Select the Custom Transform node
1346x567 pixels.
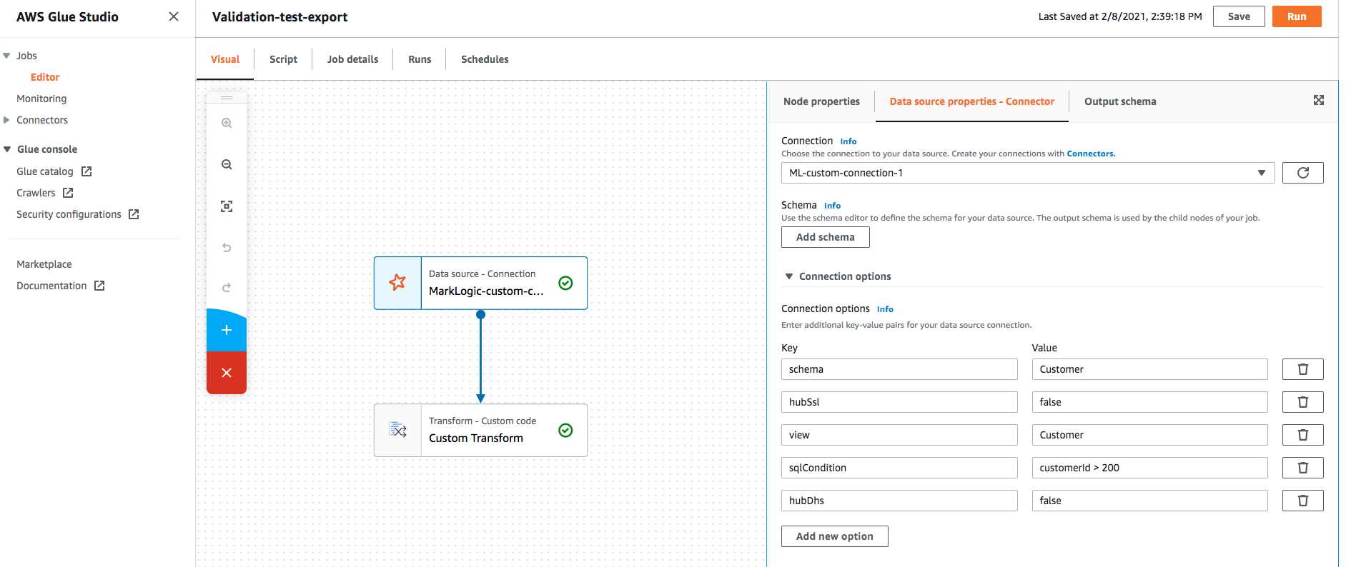click(480, 431)
